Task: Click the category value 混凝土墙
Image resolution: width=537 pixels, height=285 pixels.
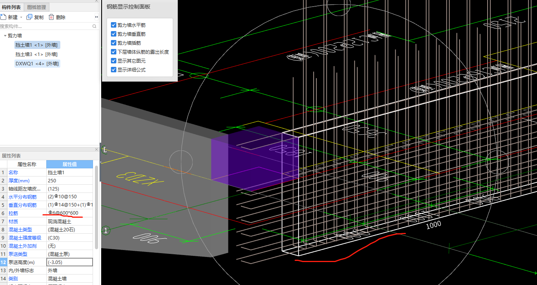Action: (x=70, y=279)
